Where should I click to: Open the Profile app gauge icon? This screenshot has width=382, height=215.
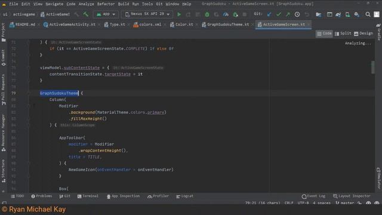(x=226, y=14)
